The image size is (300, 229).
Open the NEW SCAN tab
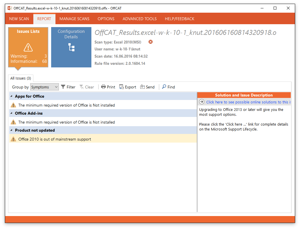[x=19, y=19]
